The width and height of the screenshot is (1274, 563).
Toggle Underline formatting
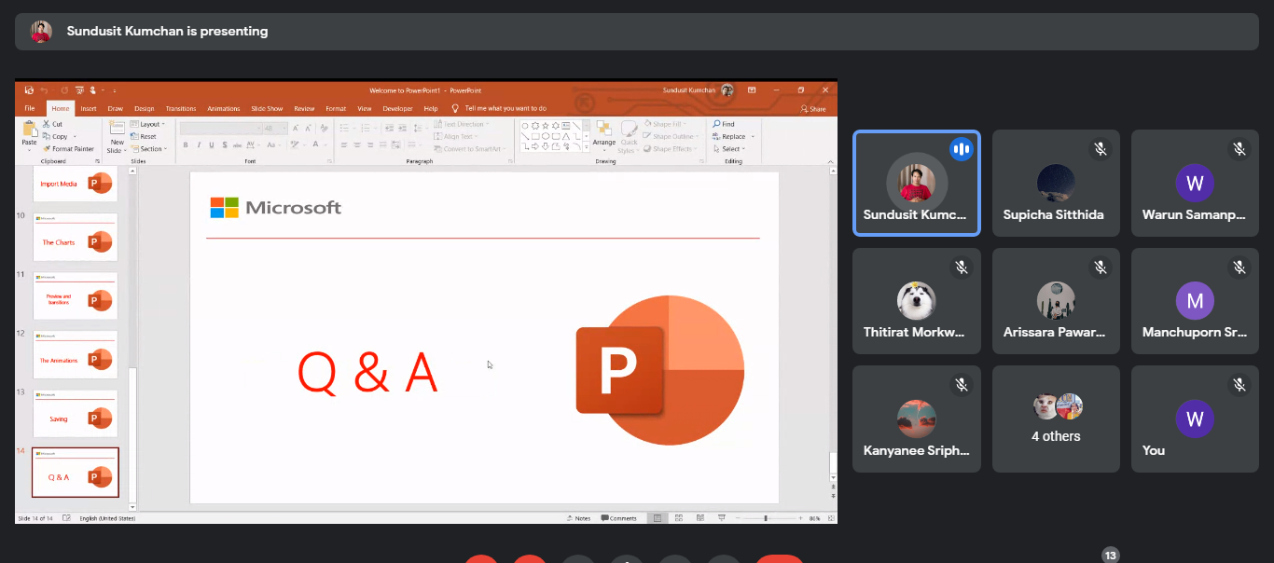pos(213,145)
